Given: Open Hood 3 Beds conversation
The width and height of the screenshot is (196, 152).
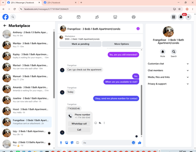Looking at the screenshot, I should [26, 111].
